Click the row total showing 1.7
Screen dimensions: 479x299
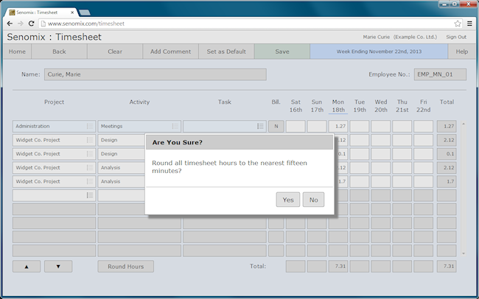point(447,181)
